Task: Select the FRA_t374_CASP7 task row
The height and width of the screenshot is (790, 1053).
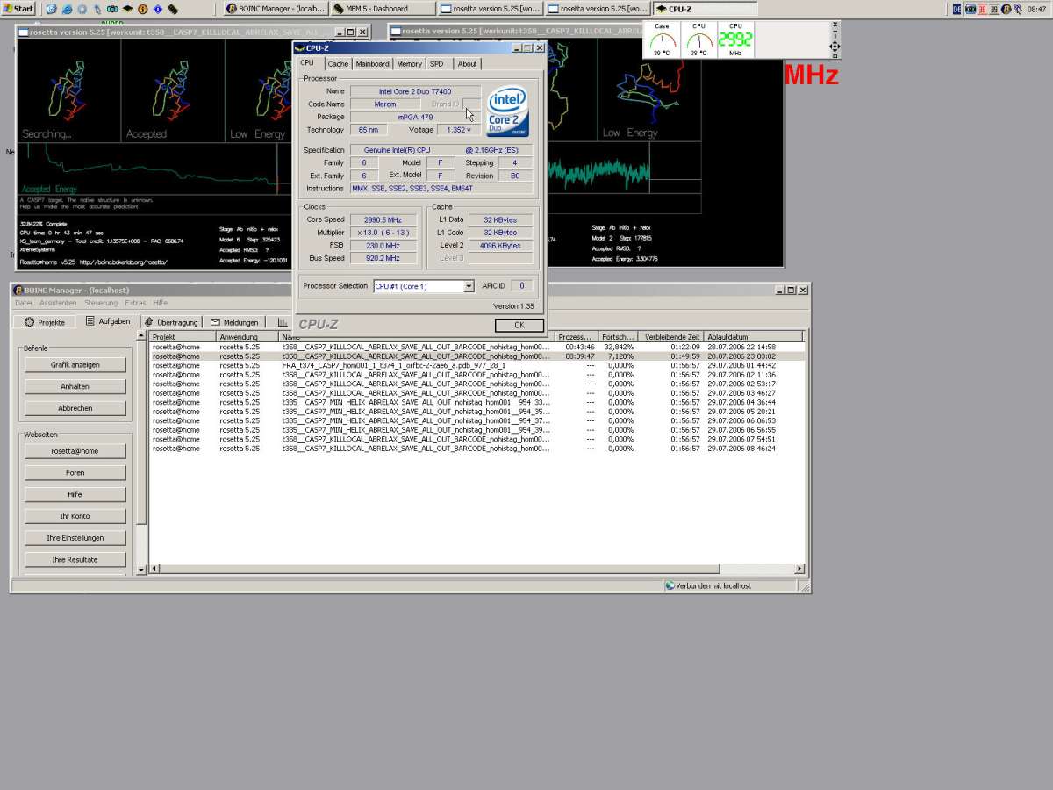Action: point(476,365)
